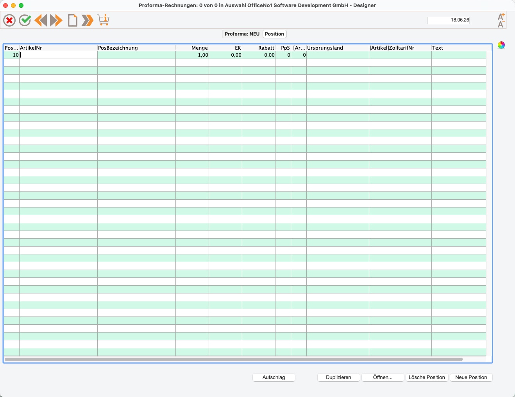This screenshot has height=397, width=515.
Task: Open the color wheel picker
Action: click(x=501, y=45)
